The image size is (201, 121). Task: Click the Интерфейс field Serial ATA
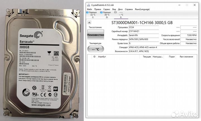(x=144, y=35)
